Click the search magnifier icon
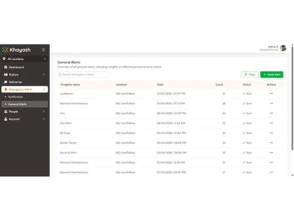This screenshot has width=294, height=221. coord(61,75)
